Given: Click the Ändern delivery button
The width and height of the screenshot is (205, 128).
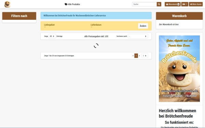Looking at the screenshot, I should [x=143, y=26].
